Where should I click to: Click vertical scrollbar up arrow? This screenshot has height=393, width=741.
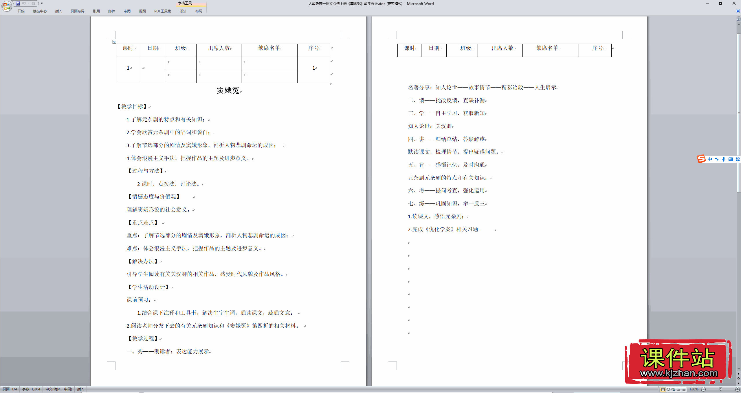[738, 25]
